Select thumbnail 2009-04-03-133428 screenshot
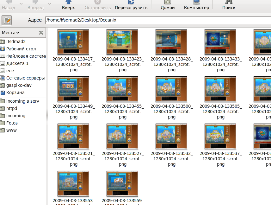271x205 pixels. (x=171, y=42)
